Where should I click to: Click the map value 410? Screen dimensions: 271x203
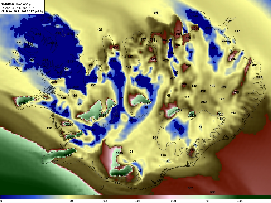203,91
